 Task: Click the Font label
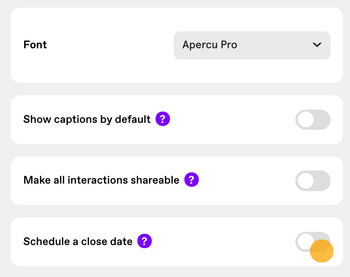[35, 44]
